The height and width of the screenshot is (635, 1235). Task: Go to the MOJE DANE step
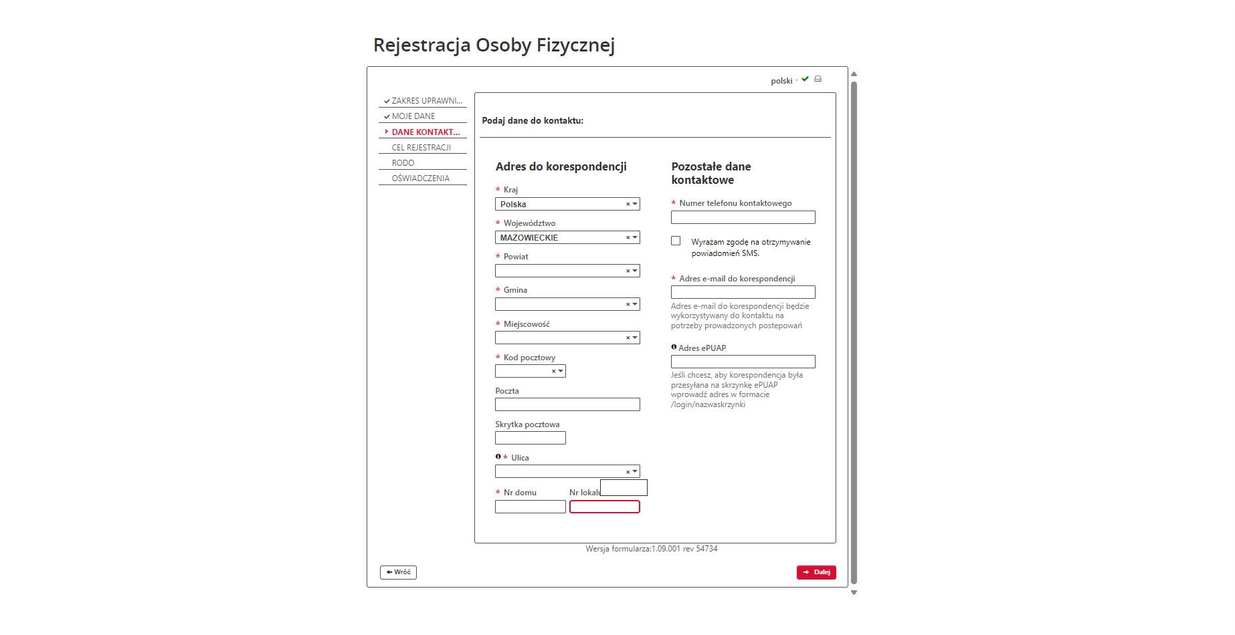[413, 116]
